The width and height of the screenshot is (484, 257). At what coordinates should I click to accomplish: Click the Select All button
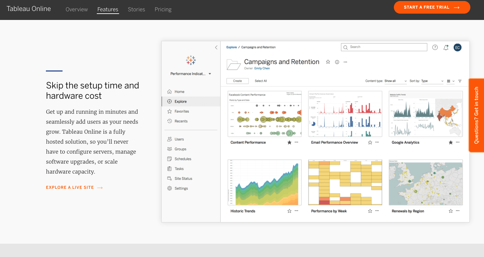[261, 81]
